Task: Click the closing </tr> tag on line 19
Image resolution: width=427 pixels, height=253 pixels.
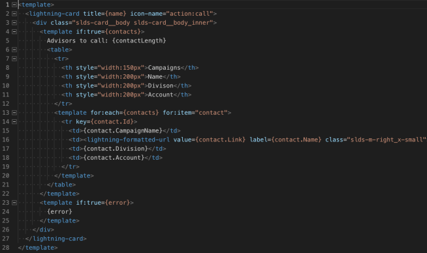Action: click(71, 166)
